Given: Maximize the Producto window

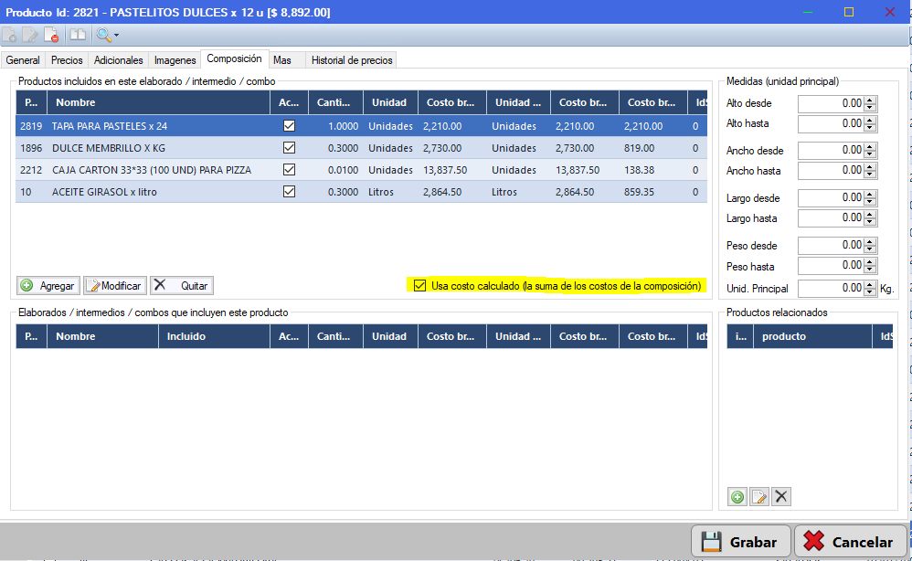Looking at the screenshot, I should [849, 12].
